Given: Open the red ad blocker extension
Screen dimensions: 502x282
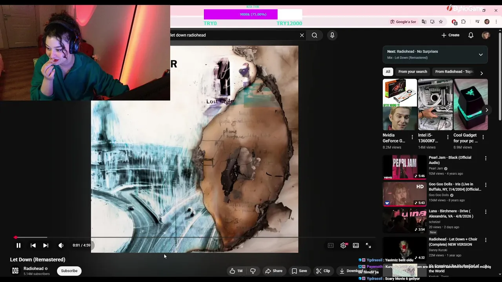Looking at the screenshot, I should pos(455,22).
